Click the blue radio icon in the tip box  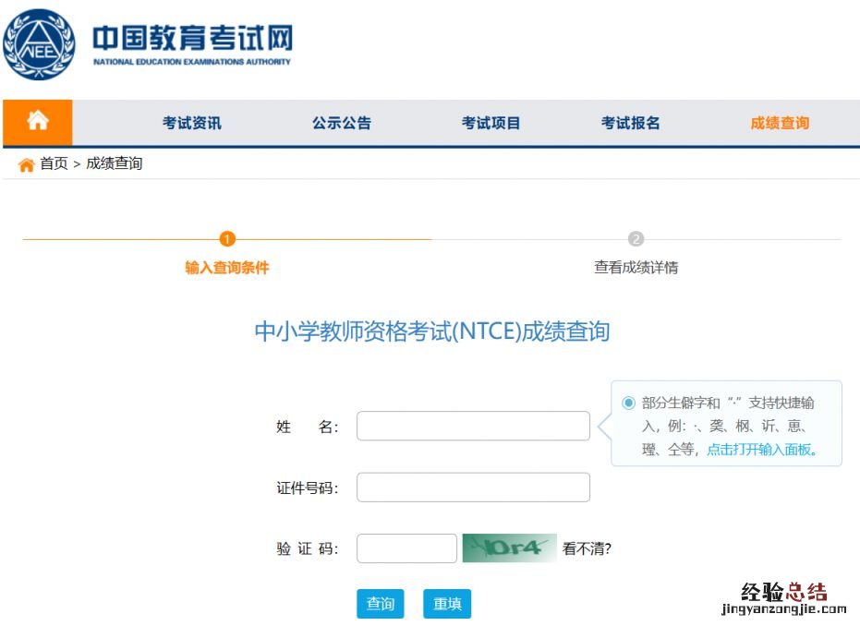(x=628, y=403)
